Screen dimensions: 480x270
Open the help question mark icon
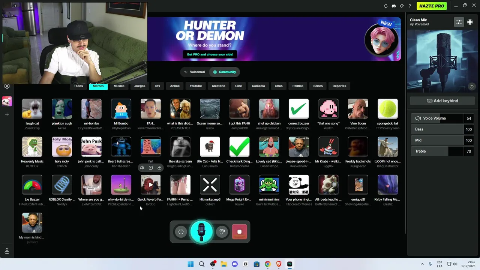410,6
